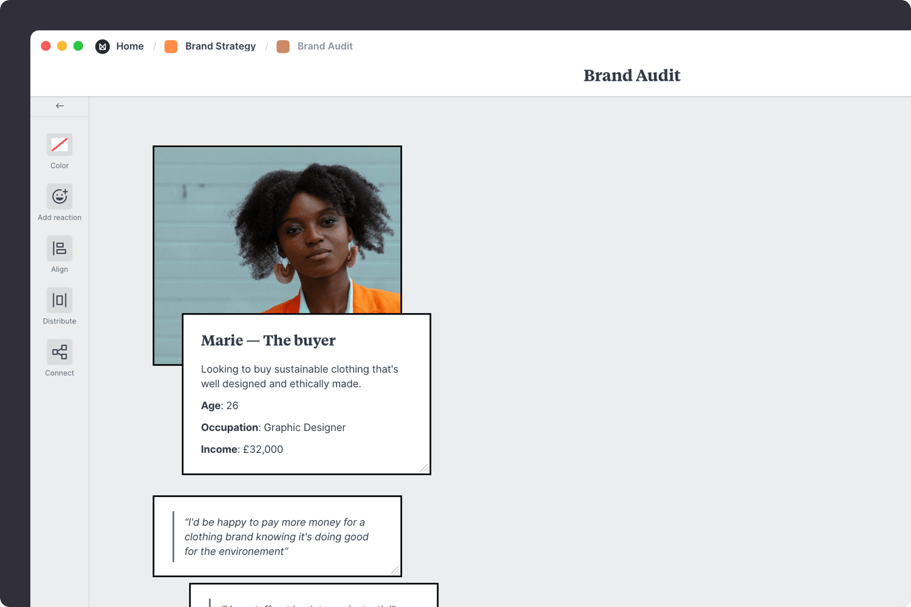Click the Home breadcrumb label
Viewport: 911px width, 607px height.
(130, 46)
